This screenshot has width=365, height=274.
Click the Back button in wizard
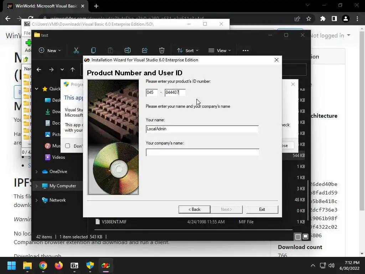click(x=194, y=209)
